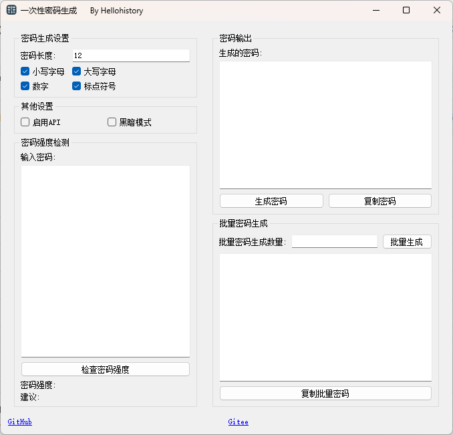Toggle the 标点符号 punctuation checkbox
Image resolution: width=453 pixels, height=435 pixels.
pyautogui.click(x=77, y=86)
